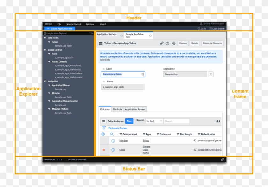Click New button in Table Columns

pos(129,121)
